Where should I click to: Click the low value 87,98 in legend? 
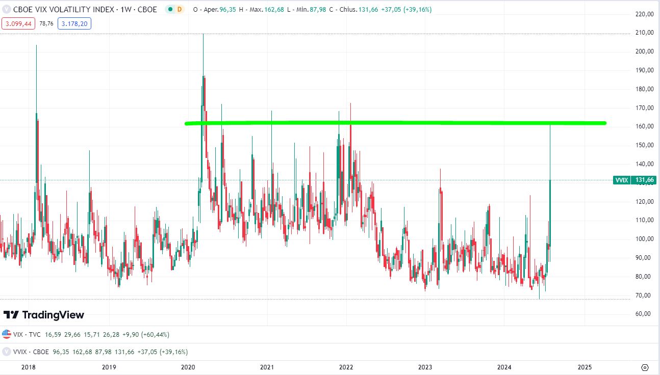pos(318,9)
